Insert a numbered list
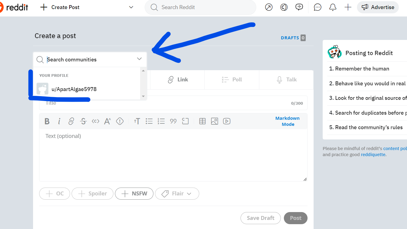The height and width of the screenshot is (229, 407). (x=161, y=121)
